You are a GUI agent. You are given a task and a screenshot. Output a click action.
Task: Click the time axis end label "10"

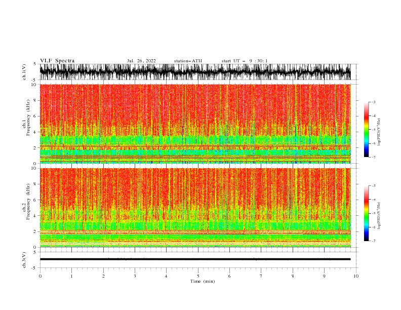(356, 276)
